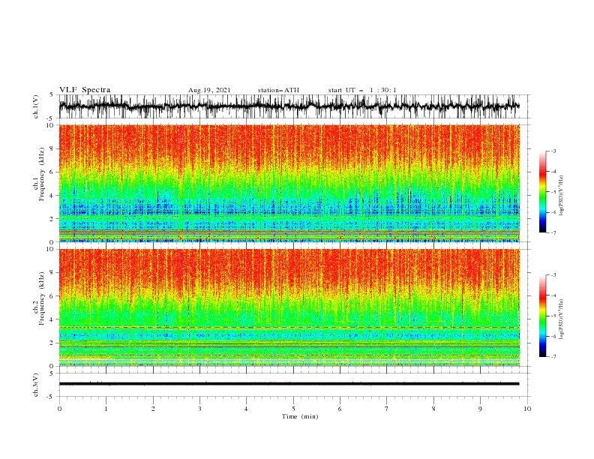Image resolution: width=594 pixels, height=459 pixels.
Task: Click the '-3' label on ch.1 color bar
Action: click(x=553, y=151)
